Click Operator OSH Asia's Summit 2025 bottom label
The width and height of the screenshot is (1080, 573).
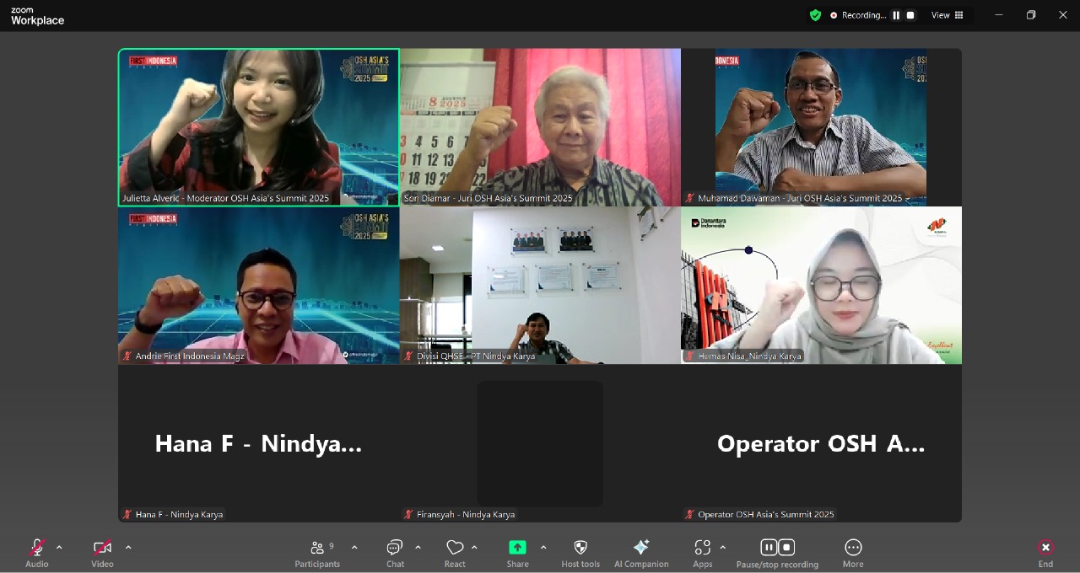click(765, 514)
